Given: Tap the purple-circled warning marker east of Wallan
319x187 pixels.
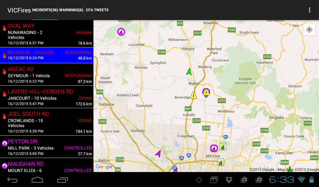Looking at the screenshot, I should pos(206,92).
